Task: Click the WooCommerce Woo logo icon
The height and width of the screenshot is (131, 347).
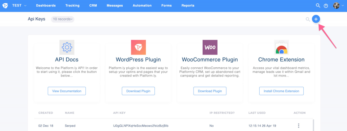Action: pyautogui.click(x=210, y=47)
